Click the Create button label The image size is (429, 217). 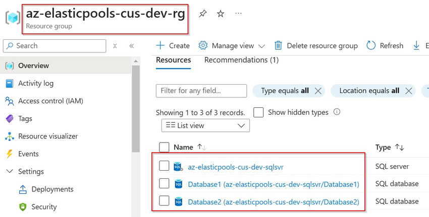click(x=179, y=46)
